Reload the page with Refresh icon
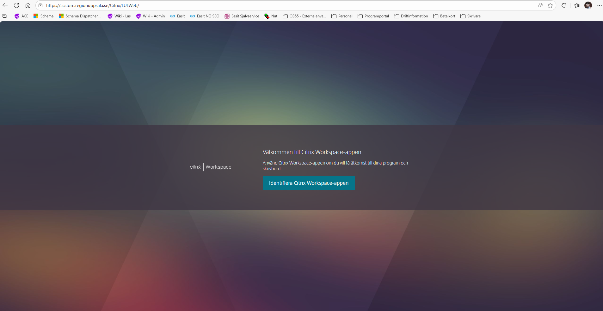Screen dimensions: 603x311 click(x=16, y=5)
